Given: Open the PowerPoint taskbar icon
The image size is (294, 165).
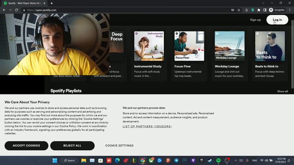Looking at the screenshot, I should (168, 160).
